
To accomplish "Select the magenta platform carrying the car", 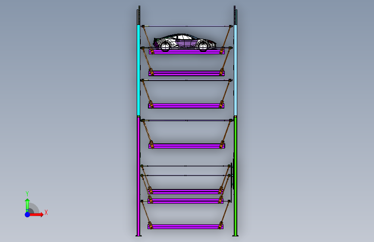I will coord(187,52).
